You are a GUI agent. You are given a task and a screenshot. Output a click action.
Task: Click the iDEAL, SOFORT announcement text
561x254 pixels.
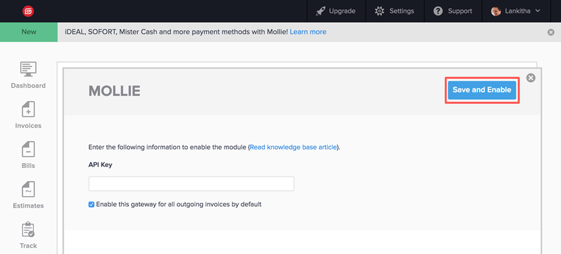pyautogui.click(x=176, y=32)
